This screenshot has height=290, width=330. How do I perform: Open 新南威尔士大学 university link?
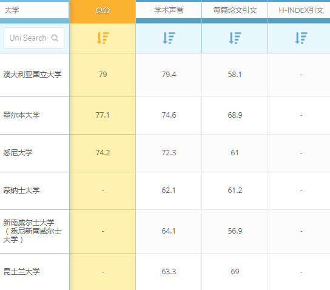(32, 231)
